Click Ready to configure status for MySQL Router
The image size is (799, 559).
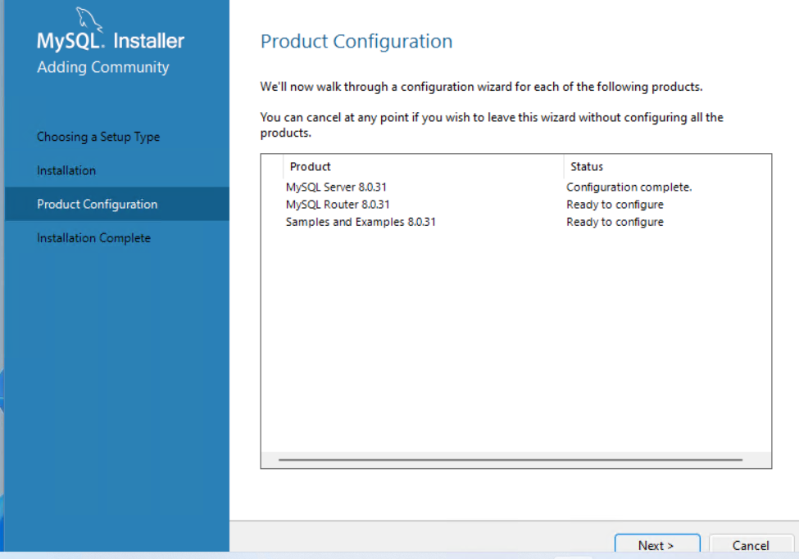pyautogui.click(x=615, y=205)
